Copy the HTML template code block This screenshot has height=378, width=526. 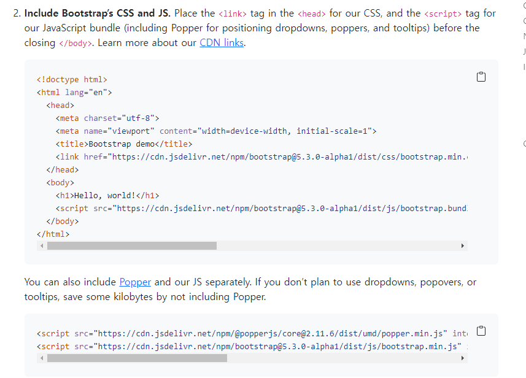pos(481,77)
